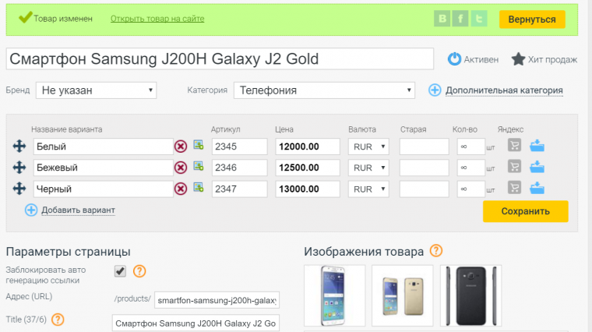Click the VK share icon
Image resolution: width=592 pixels, height=332 pixels.
[442, 19]
